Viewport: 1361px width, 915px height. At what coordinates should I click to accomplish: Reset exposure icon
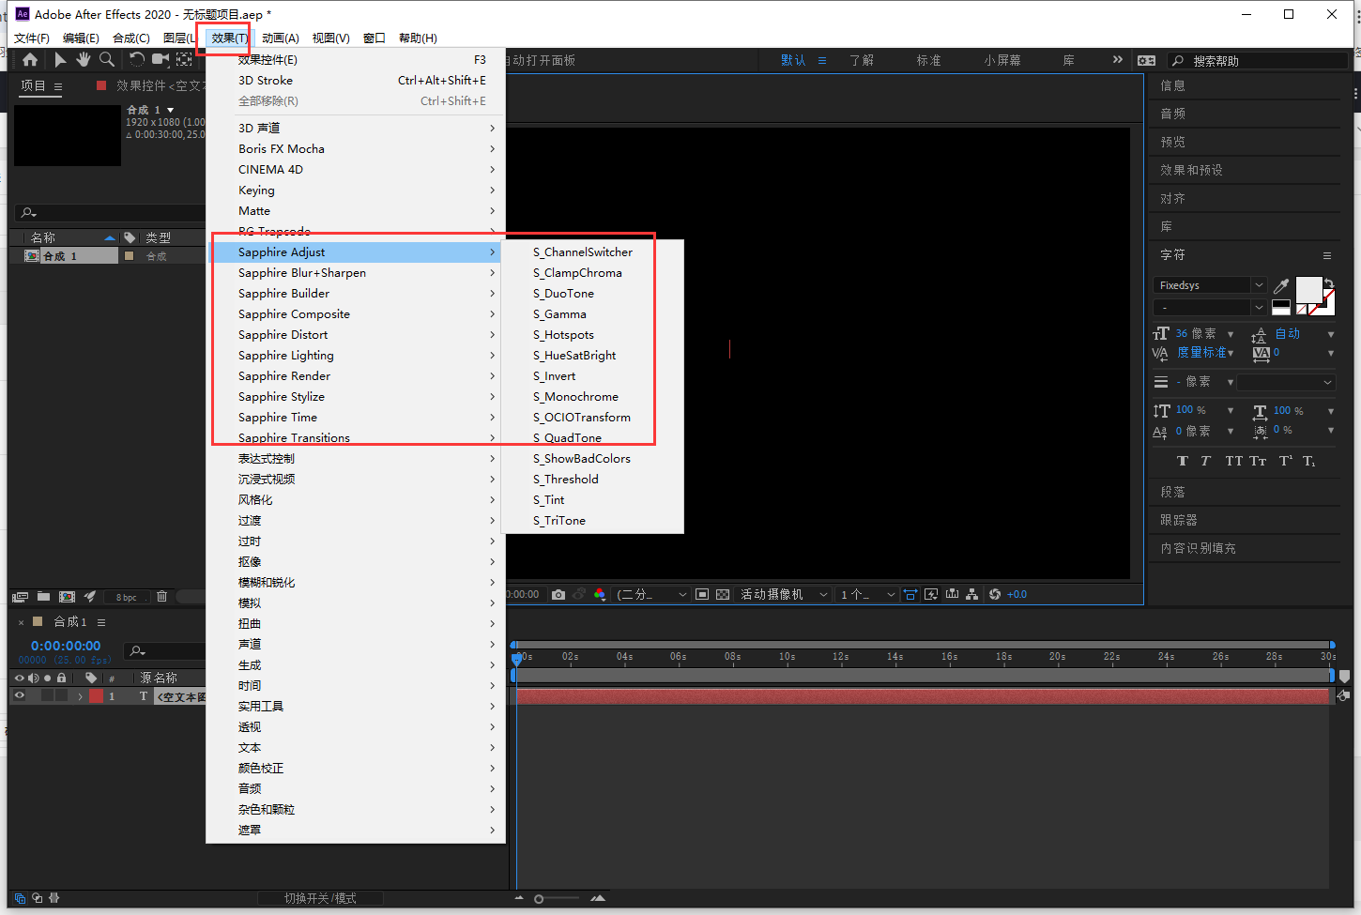[995, 594]
